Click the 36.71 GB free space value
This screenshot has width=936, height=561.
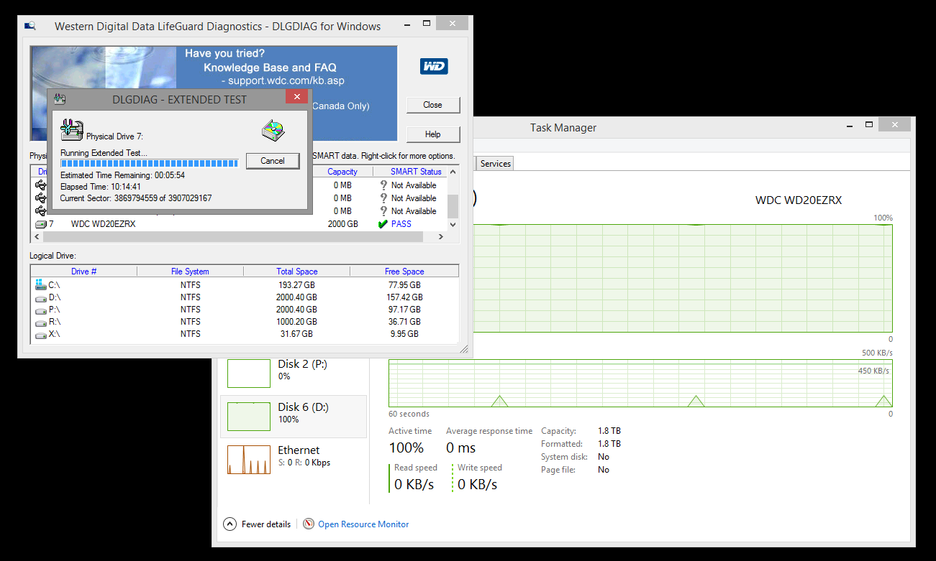404,322
